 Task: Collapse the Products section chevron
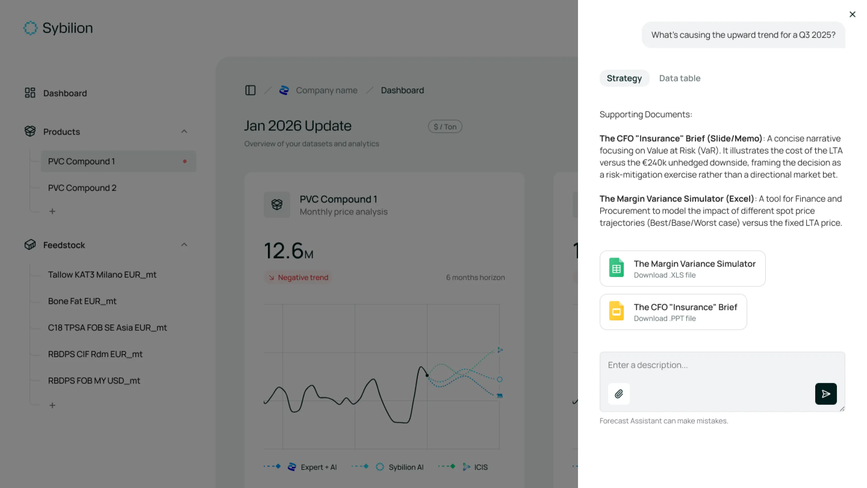coord(184,131)
